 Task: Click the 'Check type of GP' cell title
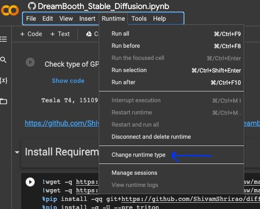coord(72,64)
